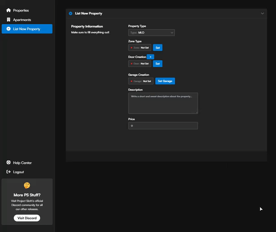Viewport: 276px width, 232px height.
Task: Click the Logout arrow icon
Action: [8, 172]
